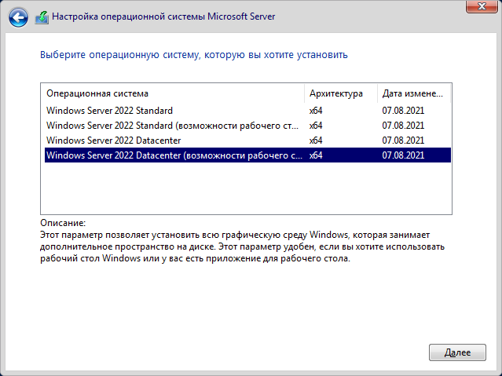The width and height of the screenshot is (502, 376).
Task: Sort by the Дата измене… column header
Action: point(414,93)
